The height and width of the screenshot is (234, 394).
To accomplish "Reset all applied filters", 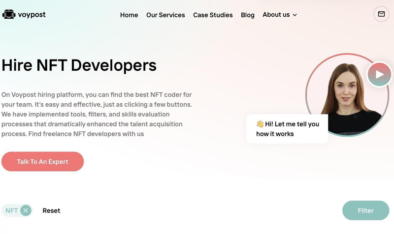I will 51,210.
